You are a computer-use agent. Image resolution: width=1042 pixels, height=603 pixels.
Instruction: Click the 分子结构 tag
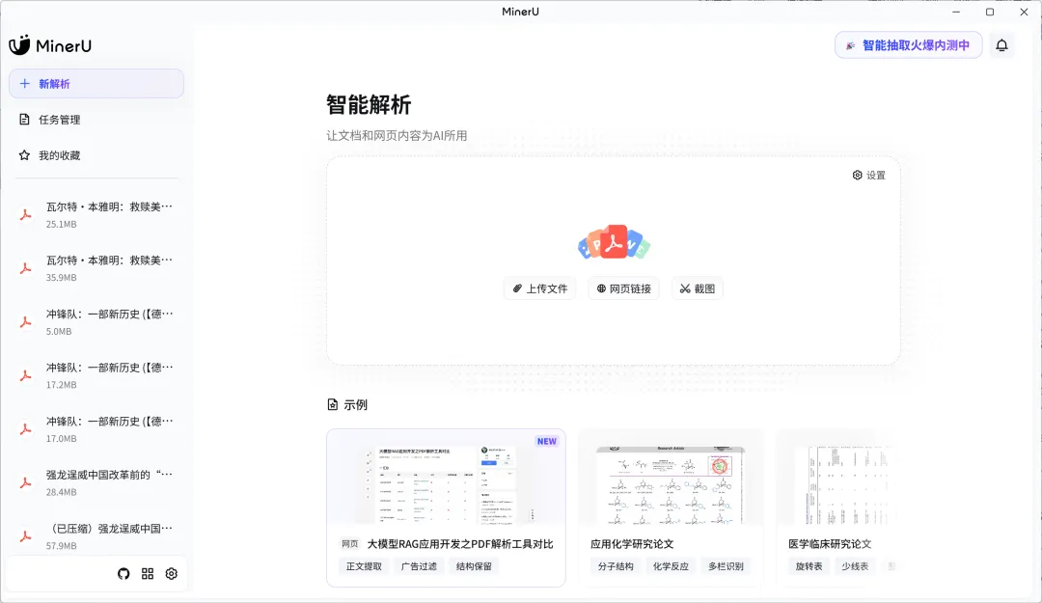[x=616, y=566]
